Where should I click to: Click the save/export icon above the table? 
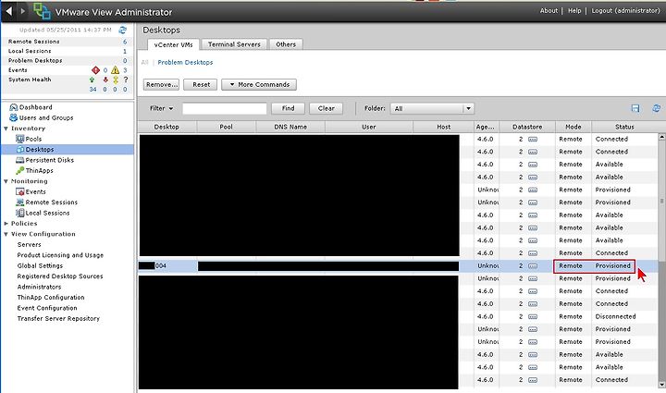635,108
